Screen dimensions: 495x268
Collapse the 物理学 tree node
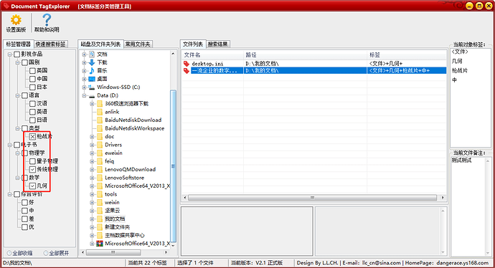[x=18, y=153]
